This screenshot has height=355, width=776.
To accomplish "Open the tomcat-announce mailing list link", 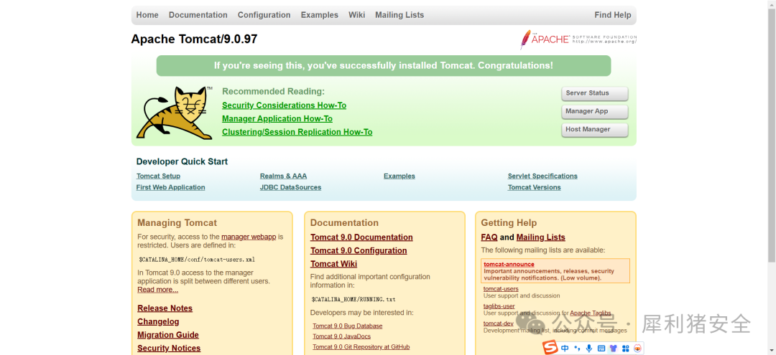I will (x=509, y=264).
